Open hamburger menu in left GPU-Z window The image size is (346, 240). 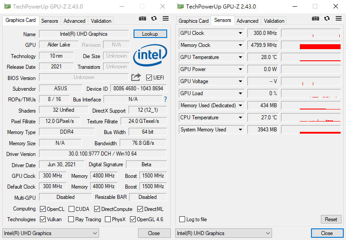165,18
